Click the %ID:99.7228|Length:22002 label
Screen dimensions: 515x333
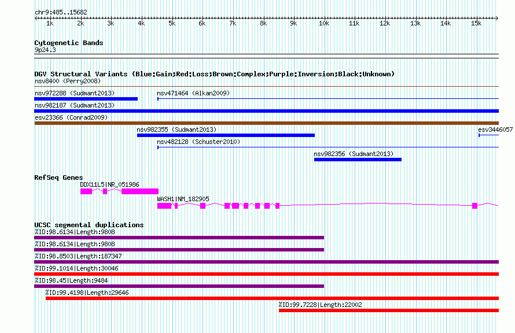[x=320, y=305]
